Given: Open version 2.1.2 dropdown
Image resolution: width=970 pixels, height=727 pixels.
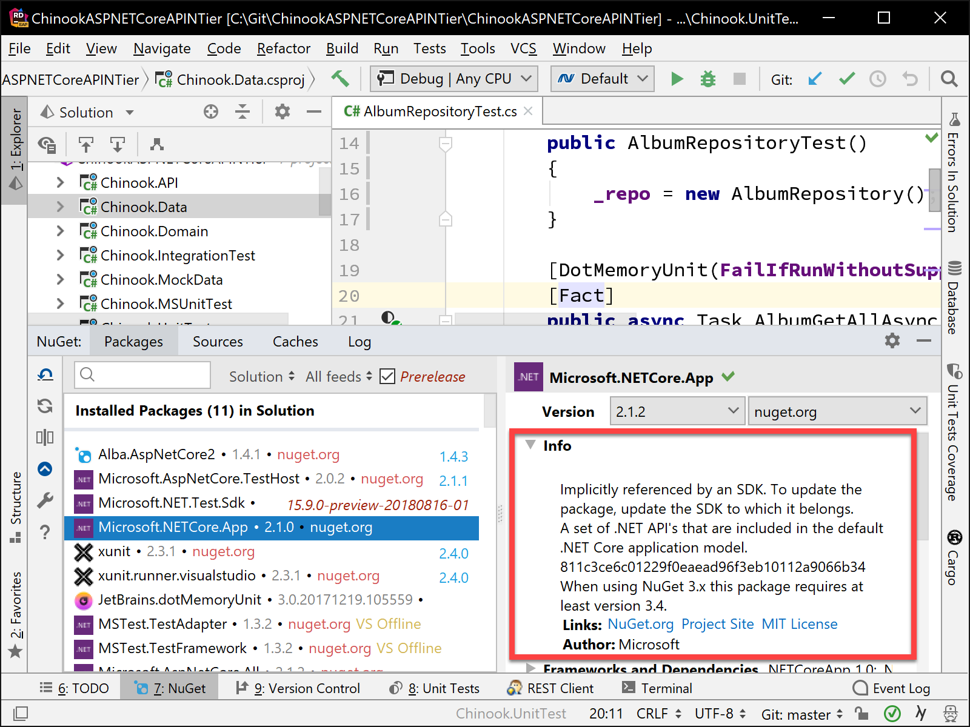Looking at the screenshot, I should click(677, 411).
